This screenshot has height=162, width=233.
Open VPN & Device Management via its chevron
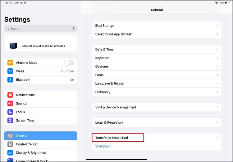pos(217,107)
